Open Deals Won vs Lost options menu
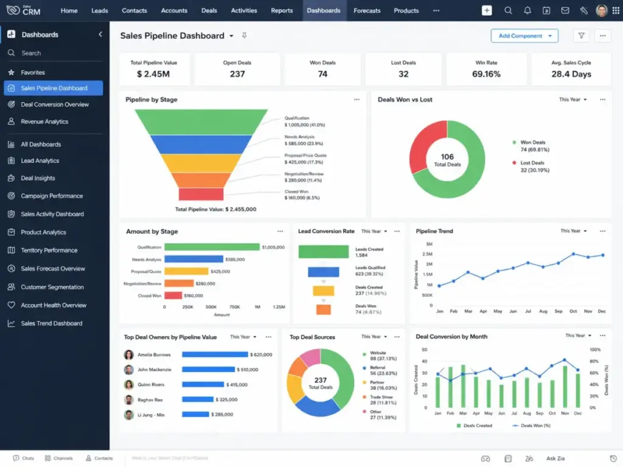Viewport: 623px width, 467px height. [603, 100]
